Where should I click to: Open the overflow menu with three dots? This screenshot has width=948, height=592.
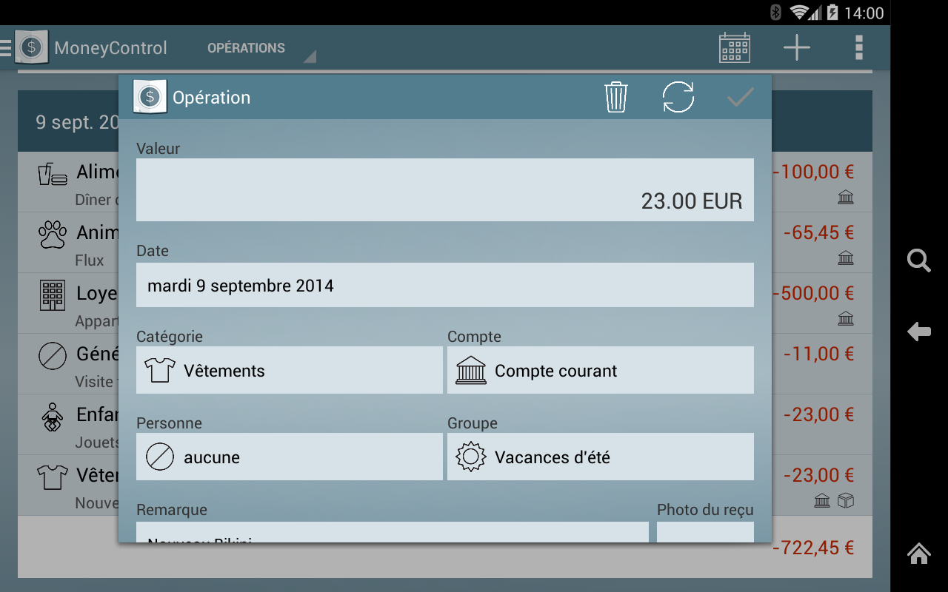click(x=858, y=47)
